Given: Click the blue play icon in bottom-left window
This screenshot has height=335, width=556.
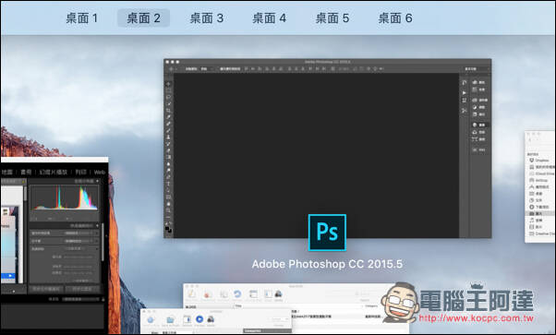Looking at the screenshot, I should pyautogui.click(x=199, y=319).
